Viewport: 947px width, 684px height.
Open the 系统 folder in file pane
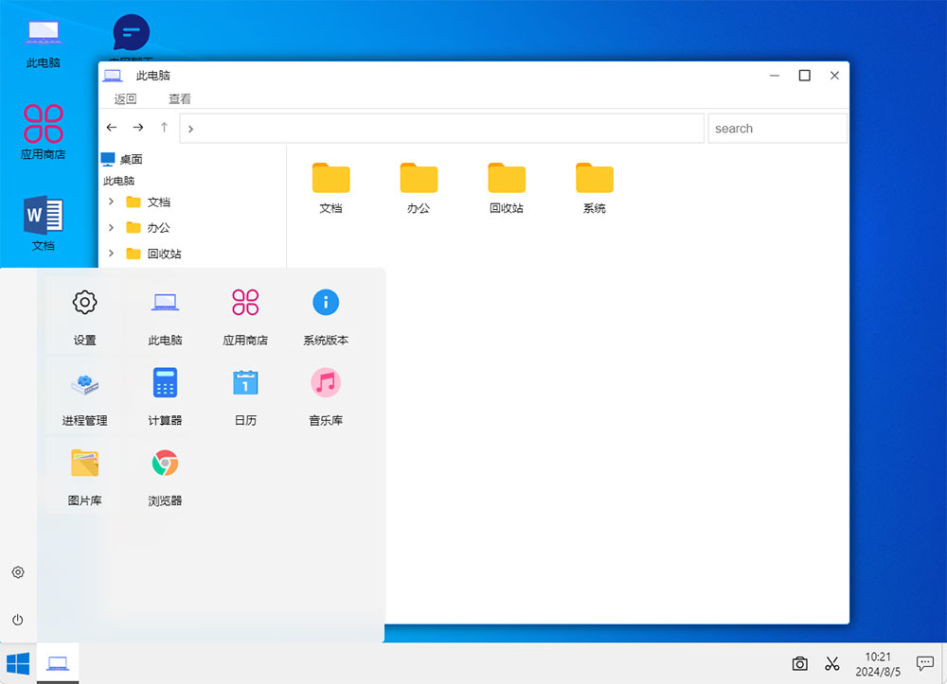(595, 187)
